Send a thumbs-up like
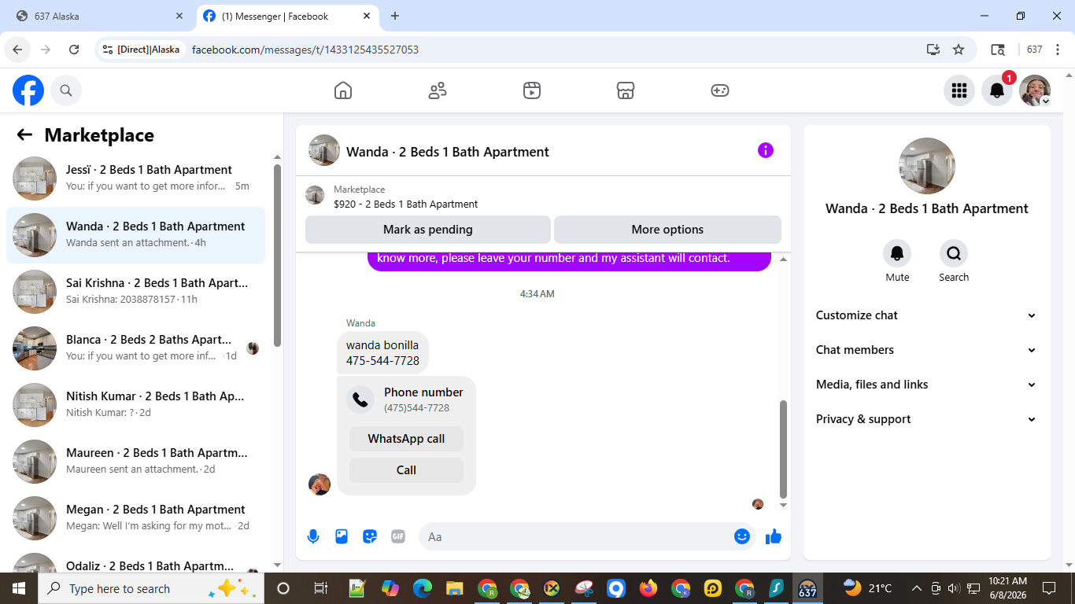Viewport: 1075px width, 604px height. point(774,536)
